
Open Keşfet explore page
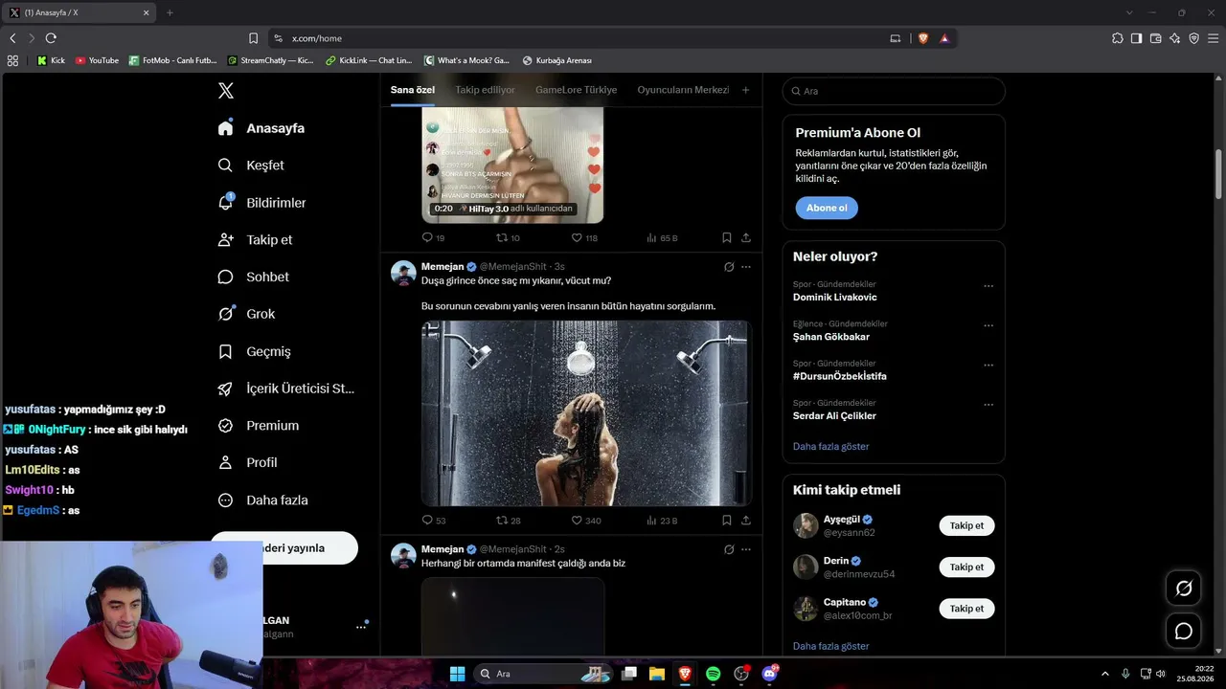tap(251, 165)
